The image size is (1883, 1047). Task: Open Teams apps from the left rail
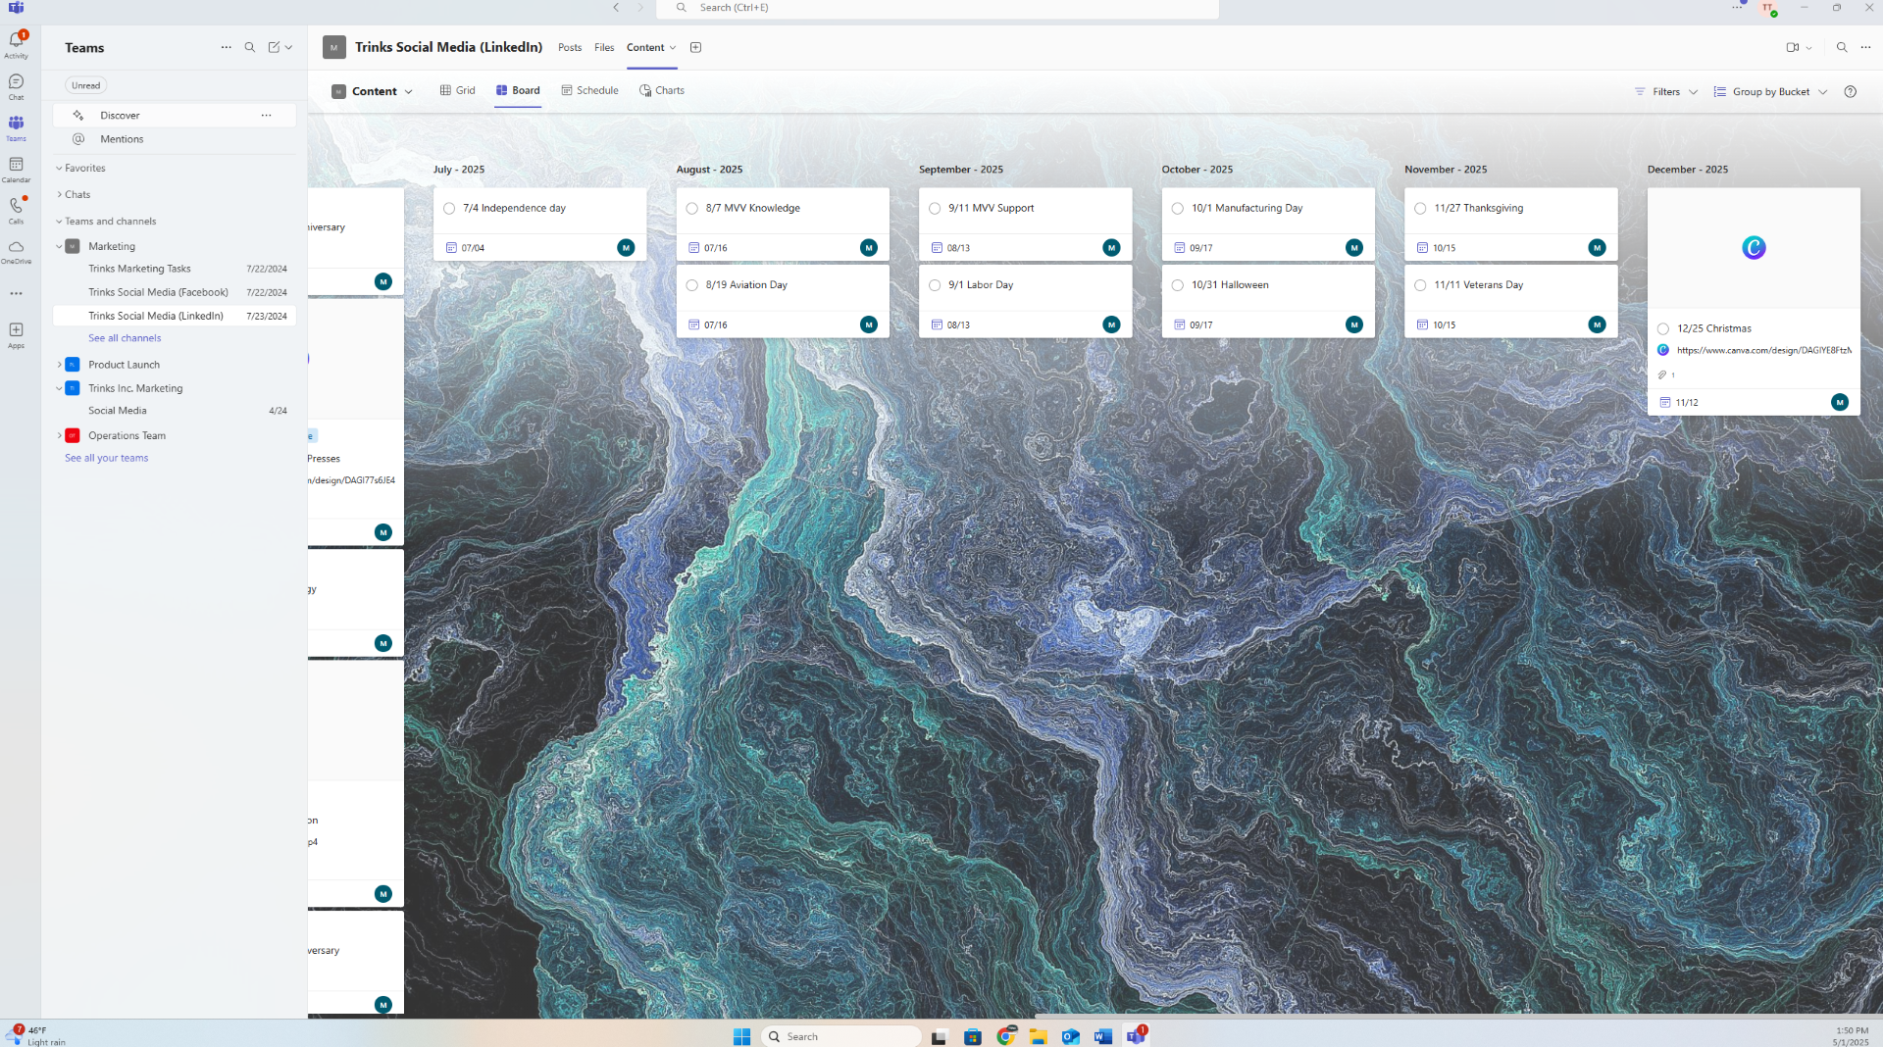click(x=16, y=331)
